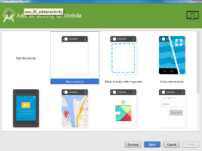The image size is (202, 151).
Task: Click the Blank Activity with Fragment label
Action: pyautogui.click(x=123, y=82)
